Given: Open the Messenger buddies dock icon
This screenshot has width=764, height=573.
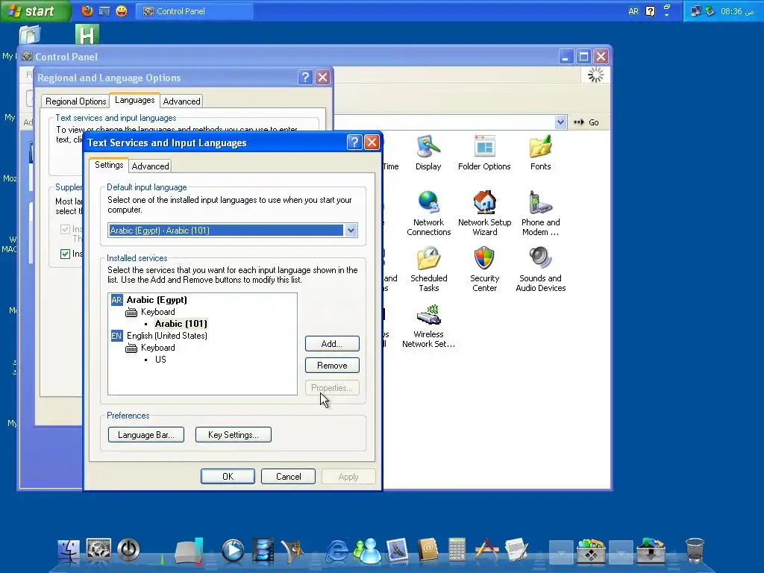Looking at the screenshot, I should coord(367,551).
